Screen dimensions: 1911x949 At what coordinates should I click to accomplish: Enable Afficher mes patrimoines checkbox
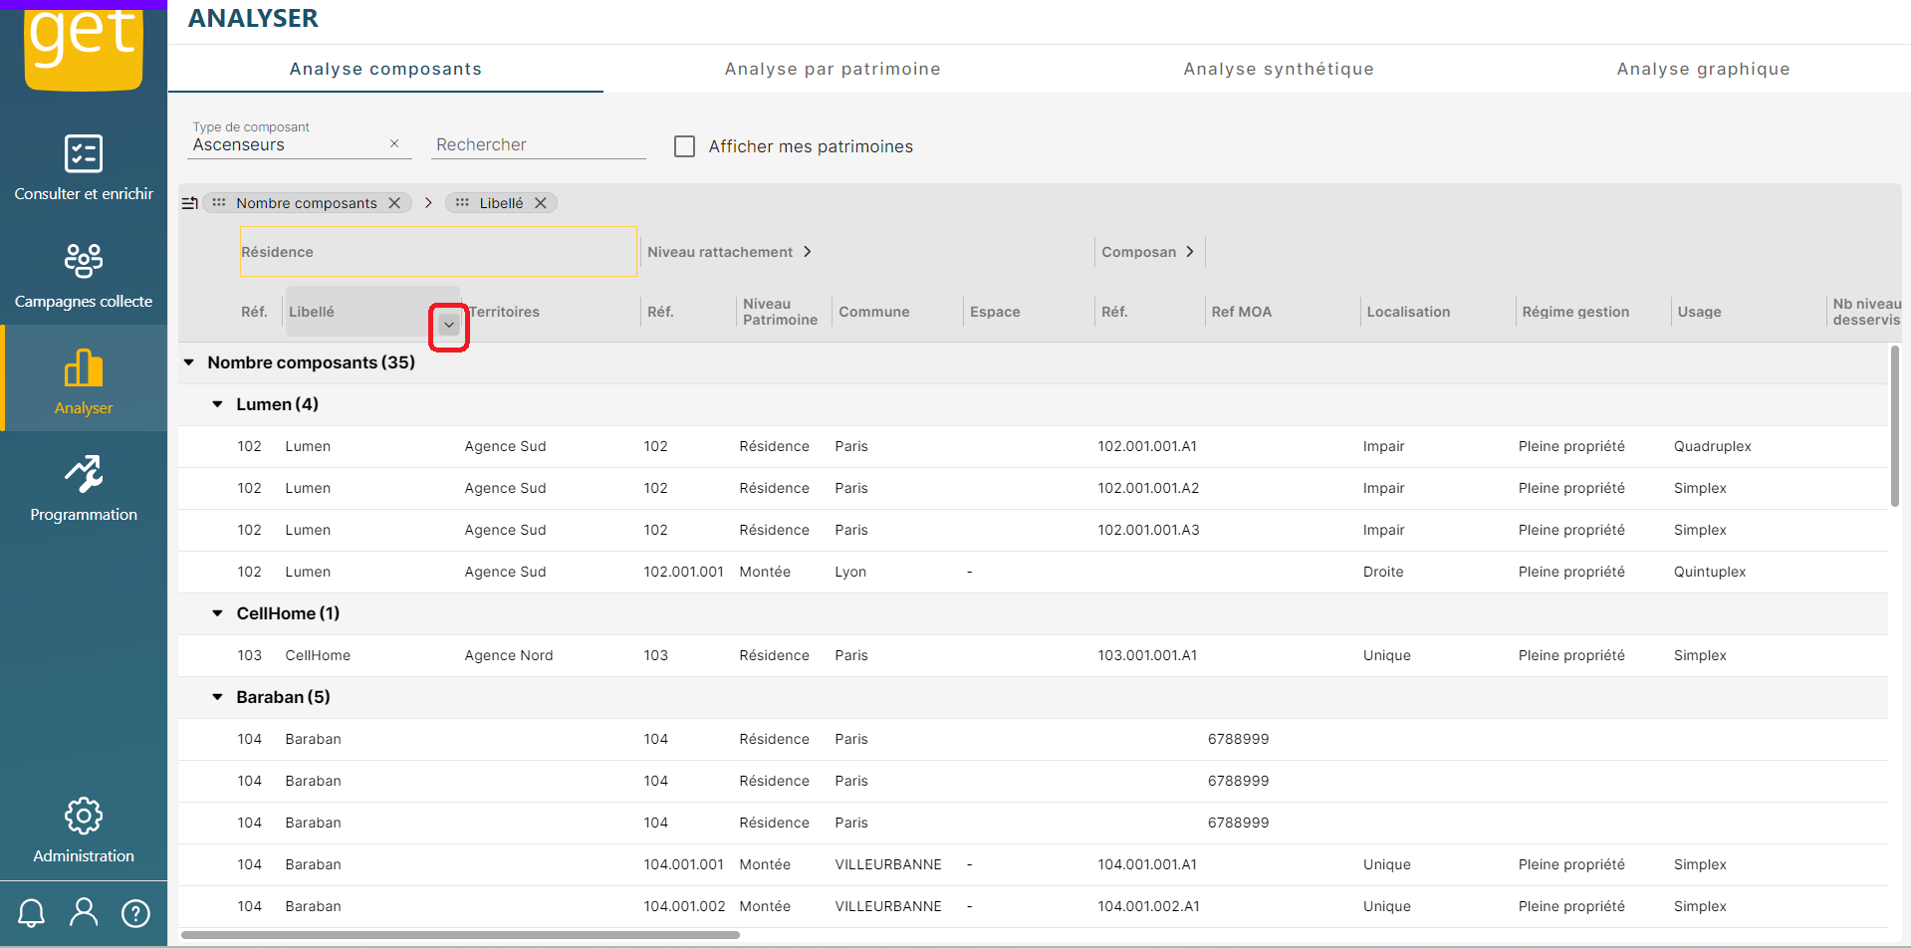[x=685, y=146]
